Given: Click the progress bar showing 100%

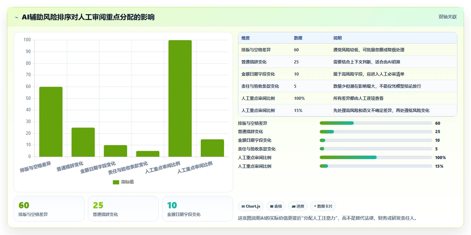Looking at the screenshot, I should [x=376, y=157].
